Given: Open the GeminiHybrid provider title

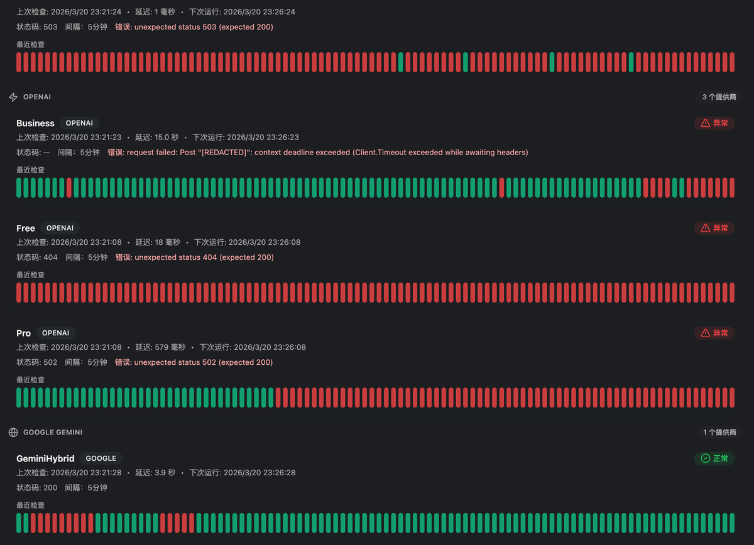Looking at the screenshot, I should point(45,459).
